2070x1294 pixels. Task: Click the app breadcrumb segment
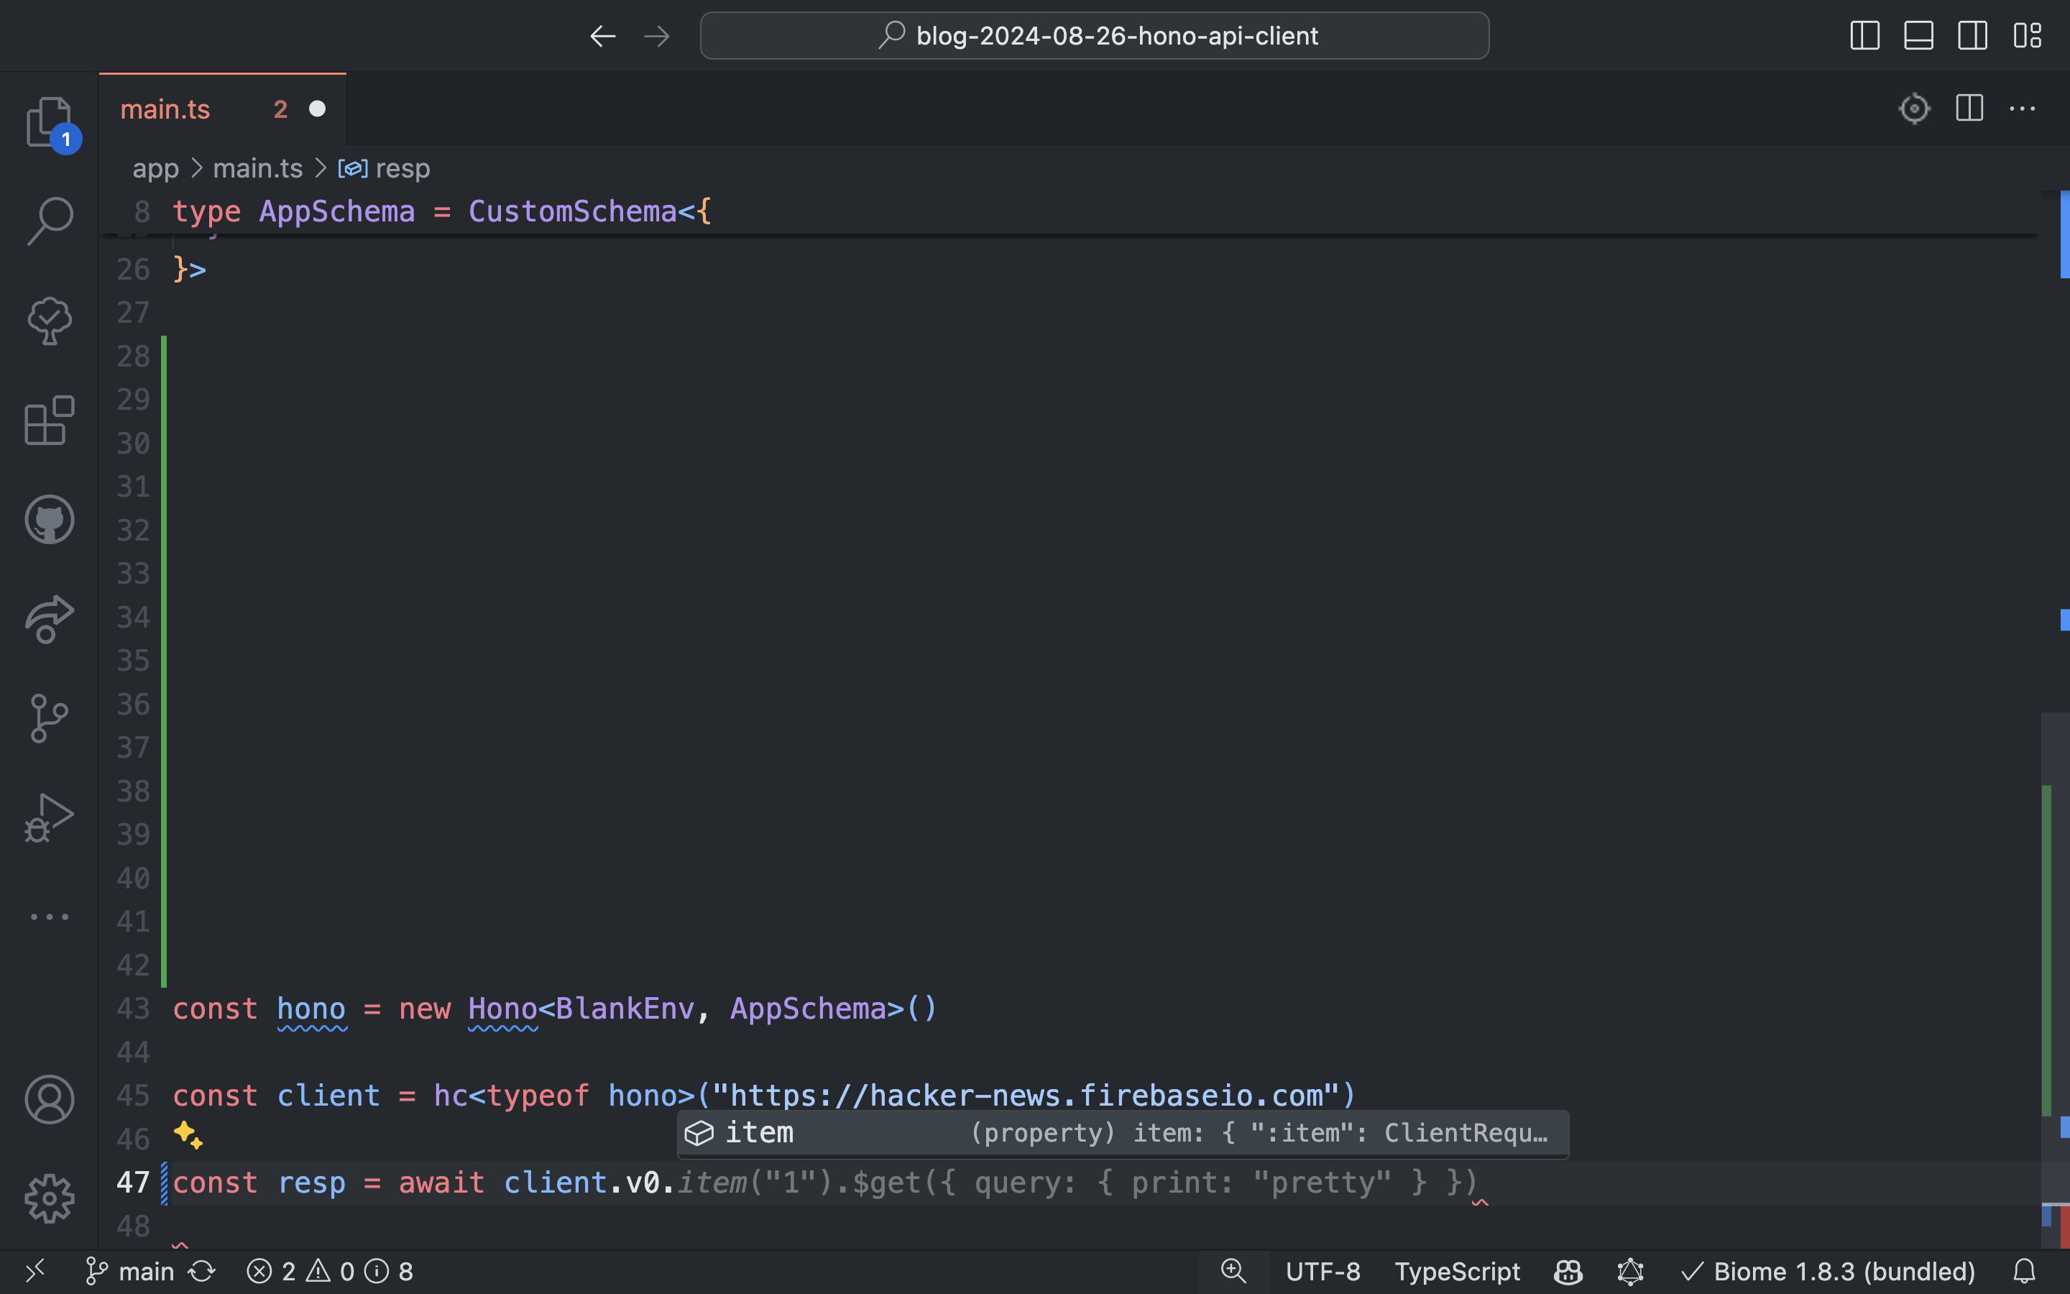pos(156,169)
